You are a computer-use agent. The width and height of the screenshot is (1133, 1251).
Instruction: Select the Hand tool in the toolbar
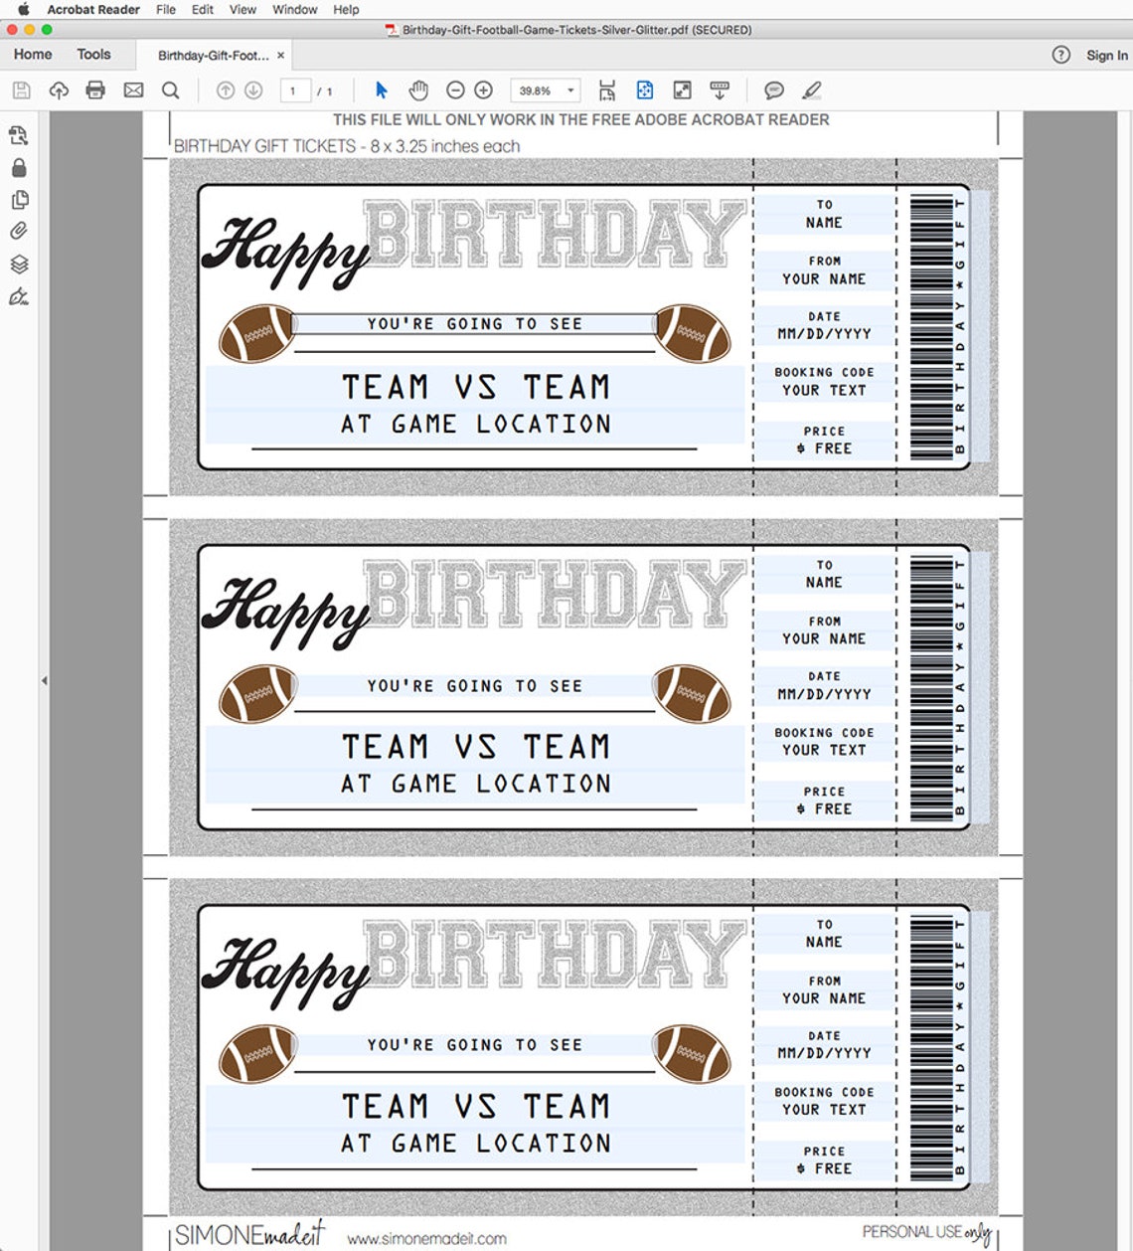tap(418, 89)
